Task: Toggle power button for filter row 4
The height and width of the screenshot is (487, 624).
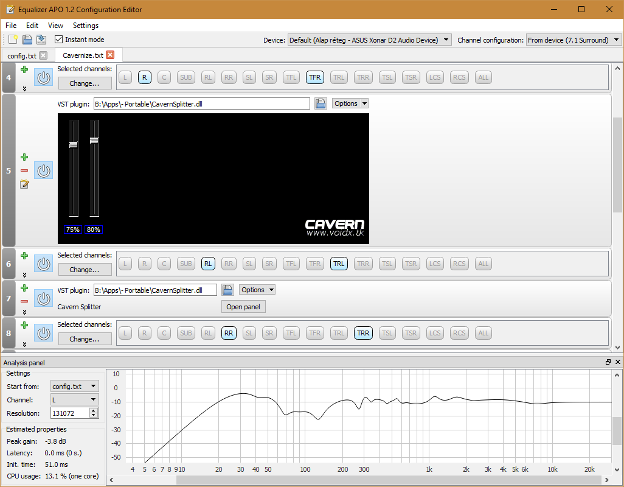Action: 43,77
